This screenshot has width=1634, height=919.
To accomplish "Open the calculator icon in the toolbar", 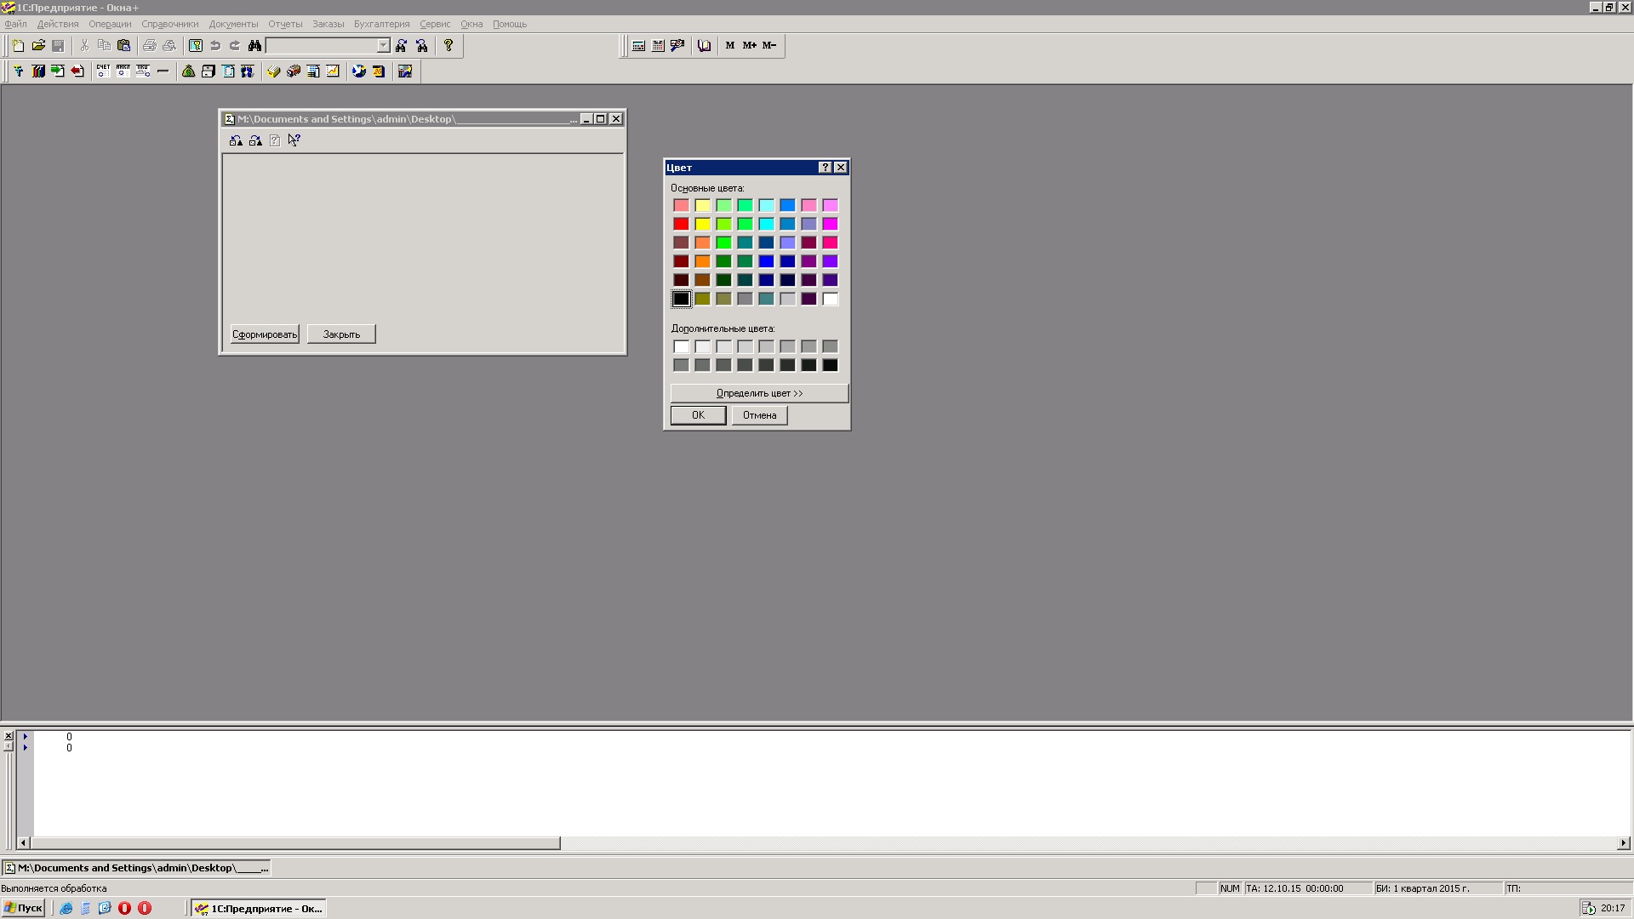I will 638,46.
